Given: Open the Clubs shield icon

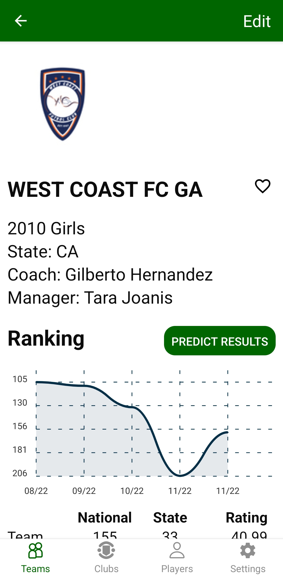Looking at the screenshot, I should (x=106, y=550).
